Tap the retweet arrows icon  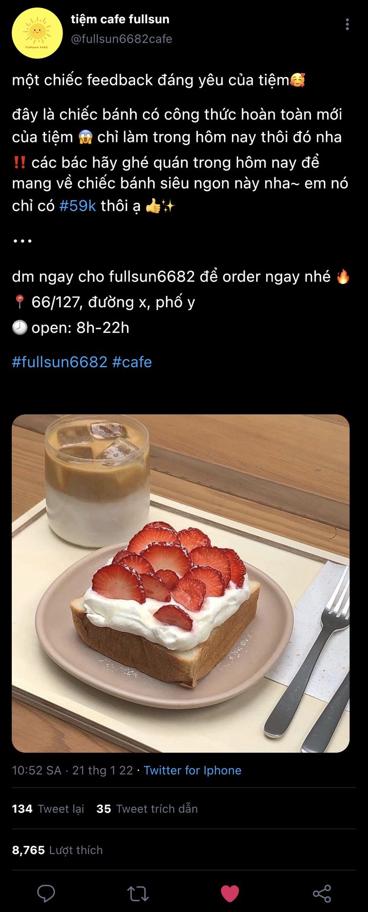click(x=138, y=893)
